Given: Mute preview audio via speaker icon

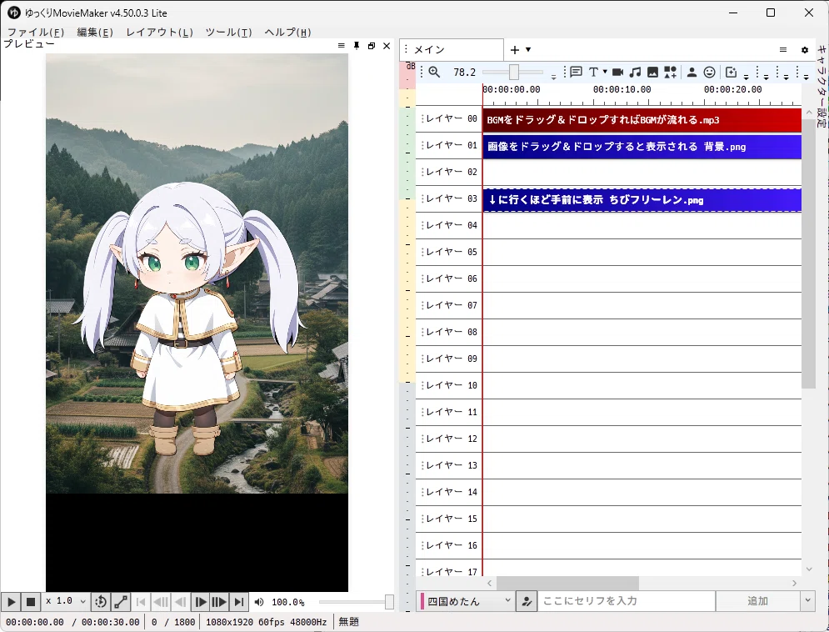Looking at the screenshot, I should click(x=259, y=602).
